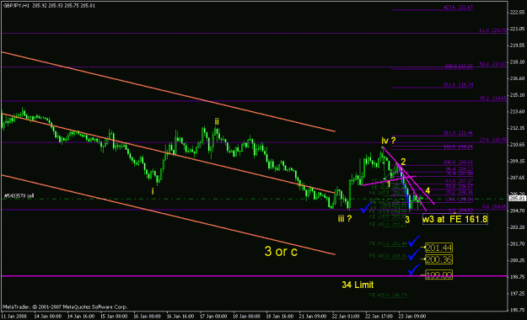
Task: Click the yellow sub-wave '4' label
Action: pos(428,190)
